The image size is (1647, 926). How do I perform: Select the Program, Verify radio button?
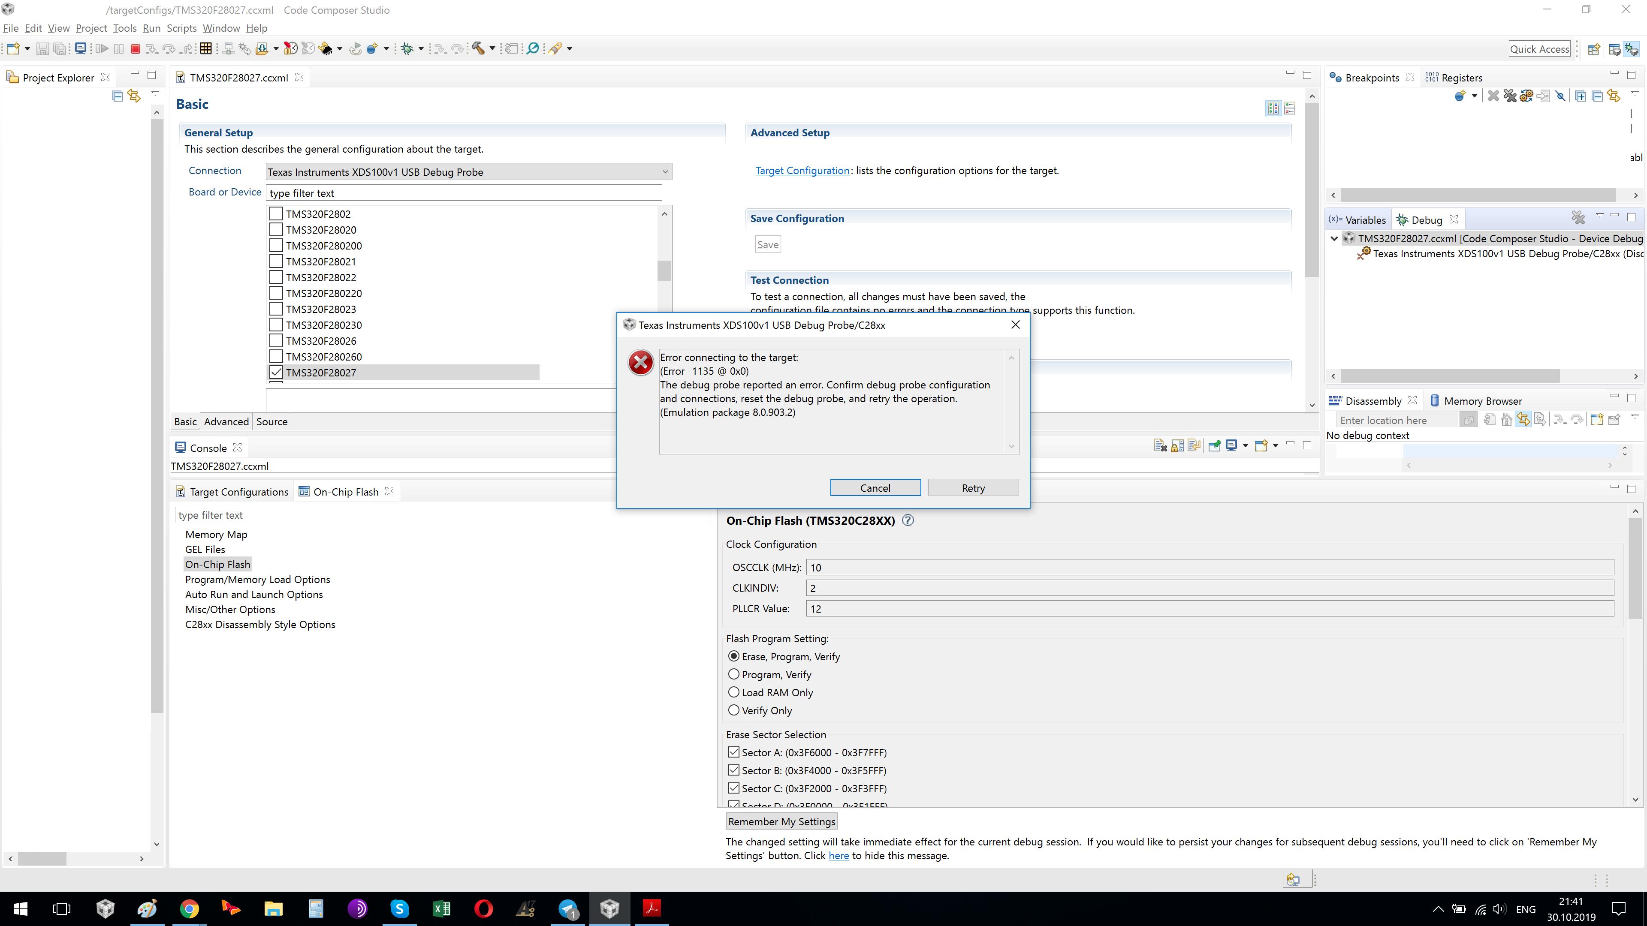coord(734,674)
